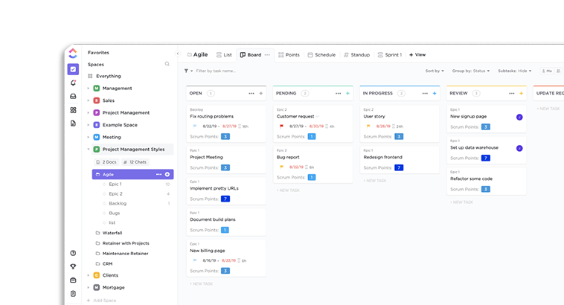This screenshot has width=564, height=305.
Task: Open the inbox icon in left rail
Action: [73, 97]
